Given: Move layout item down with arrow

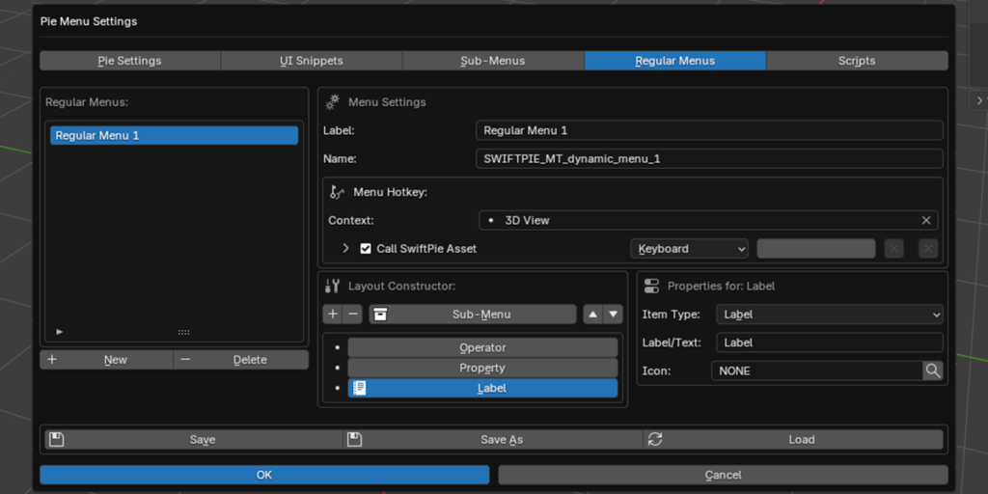Looking at the screenshot, I should click(613, 315).
